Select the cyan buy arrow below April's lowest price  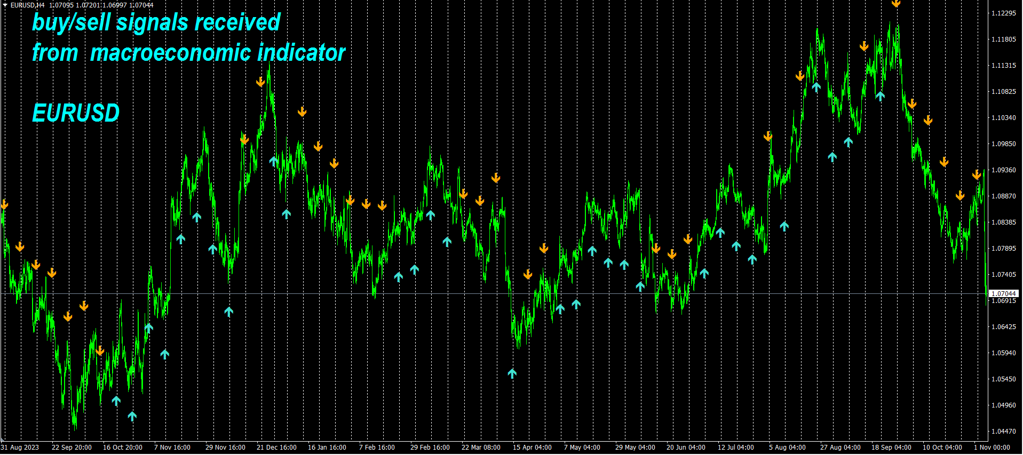click(x=512, y=373)
